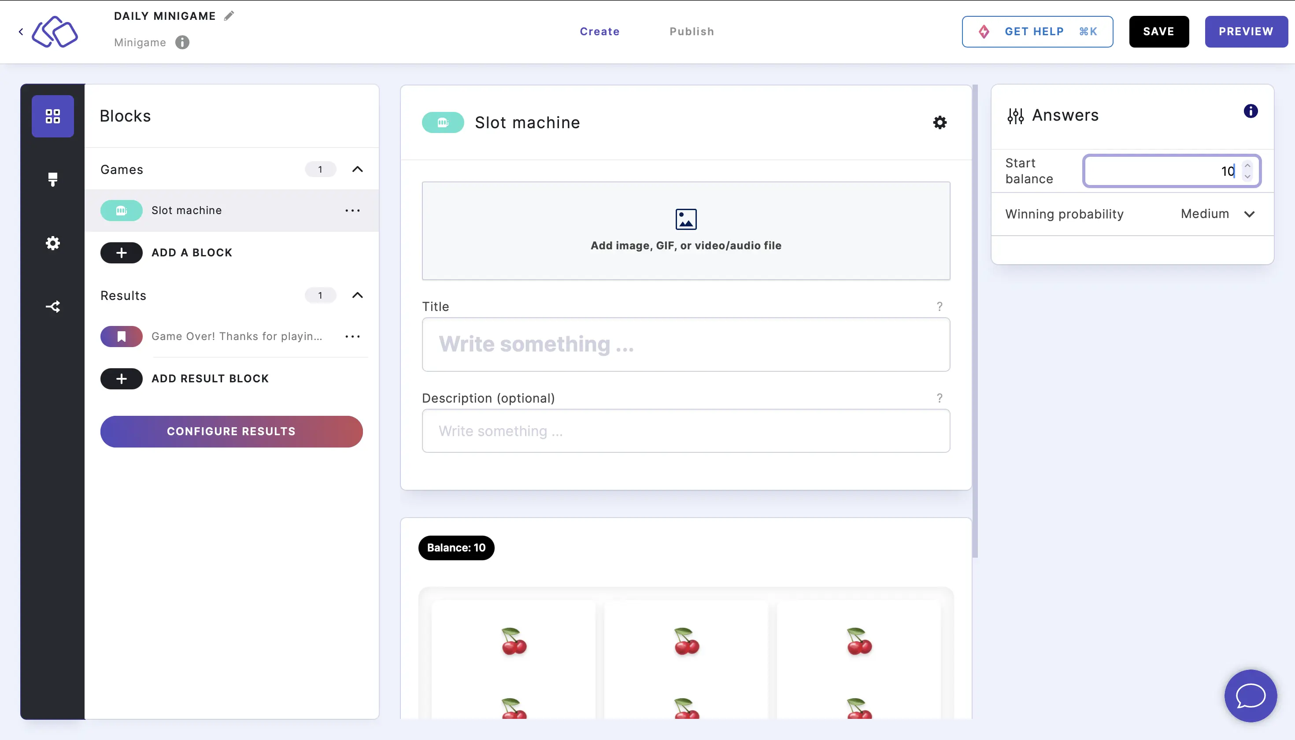The width and height of the screenshot is (1295, 740).
Task: Click the settings gear icon in left sidebar
Action: (52, 243)
